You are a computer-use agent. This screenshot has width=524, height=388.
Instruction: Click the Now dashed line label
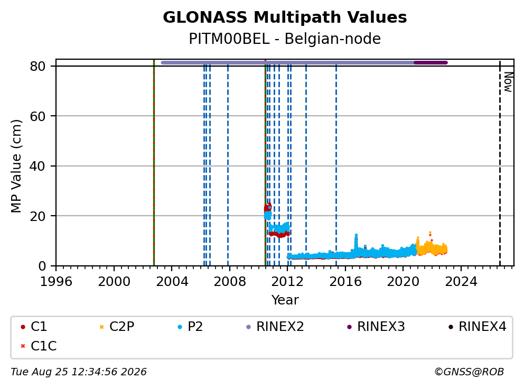pyautogui.click(x=508, y=82)
